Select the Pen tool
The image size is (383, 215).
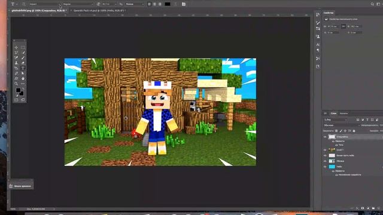16,73
